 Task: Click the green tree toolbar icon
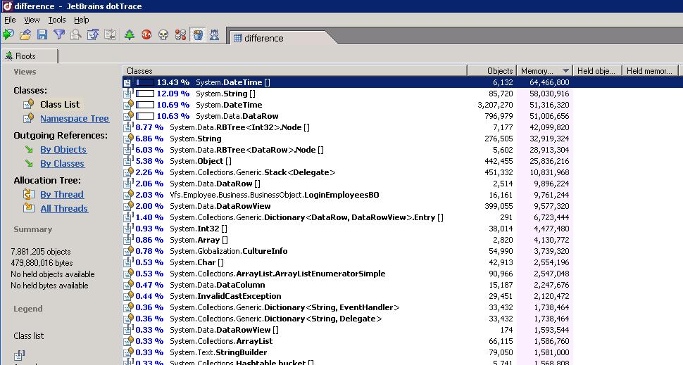(x=130, y=34)
